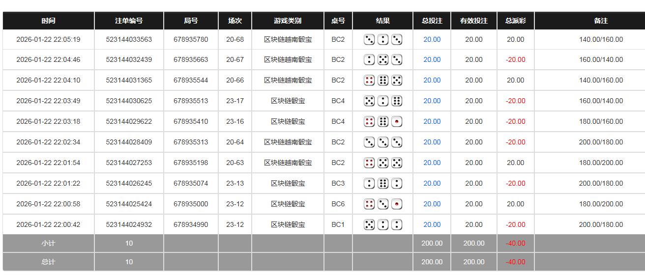
Task: Open blue 20.00 bet amount for order 523144033563
Action: pos(432,39)
